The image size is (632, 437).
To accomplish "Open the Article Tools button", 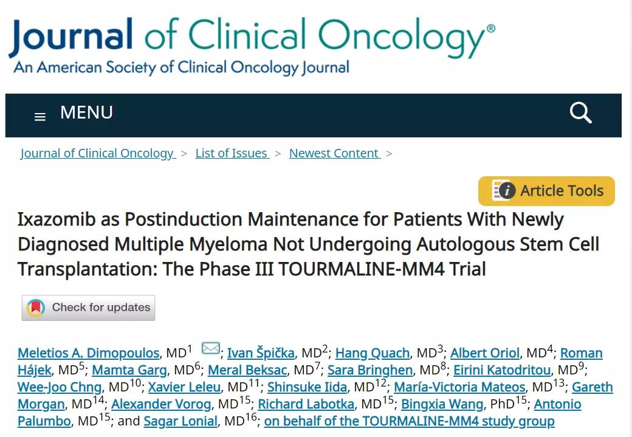I will (546, 191).
